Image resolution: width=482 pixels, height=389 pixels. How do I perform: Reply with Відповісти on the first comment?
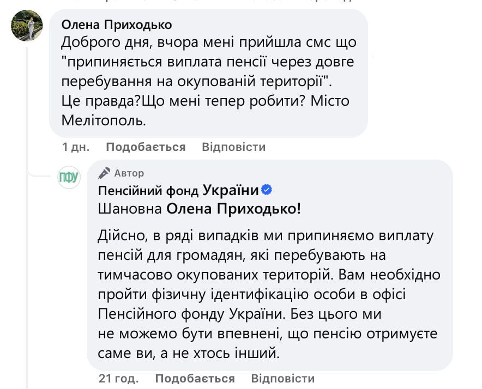pyautogui.click(x=232, y=147)
